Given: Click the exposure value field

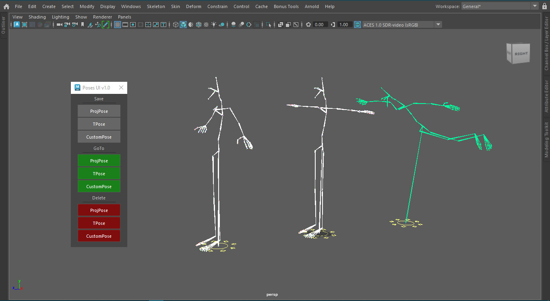Looking at the screenshot, I should (320, 24).
